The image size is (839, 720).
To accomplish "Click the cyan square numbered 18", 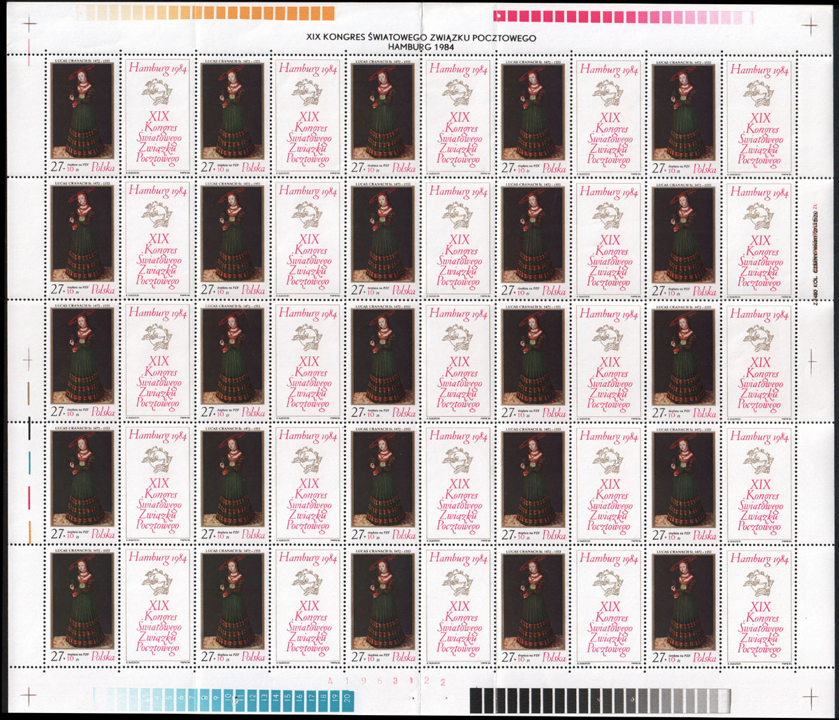I will 323,700.
